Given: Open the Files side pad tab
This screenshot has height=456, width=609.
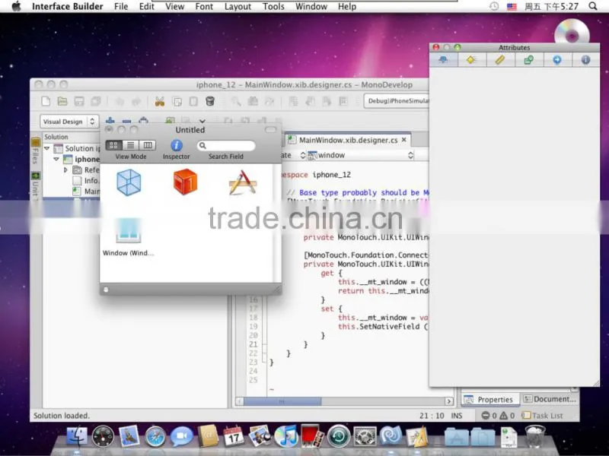Looking at the screenshot, I should pos(35,151).
